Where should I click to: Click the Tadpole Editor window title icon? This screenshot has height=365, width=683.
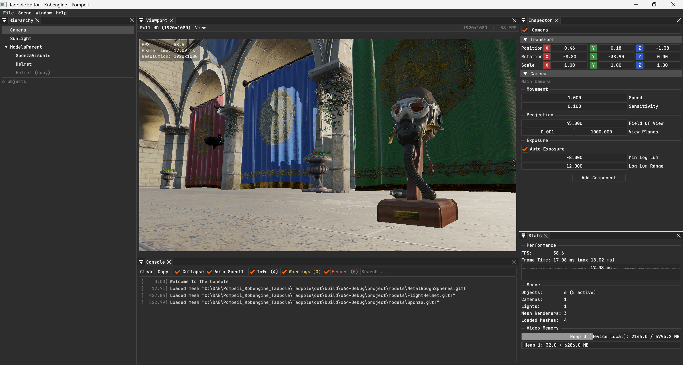click(4, 5)
